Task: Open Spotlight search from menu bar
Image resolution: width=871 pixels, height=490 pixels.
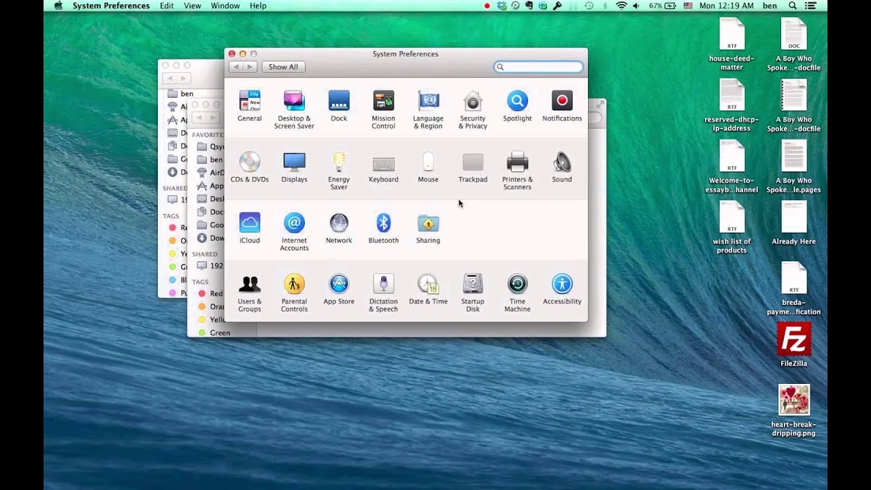Action: click(792, 5)
